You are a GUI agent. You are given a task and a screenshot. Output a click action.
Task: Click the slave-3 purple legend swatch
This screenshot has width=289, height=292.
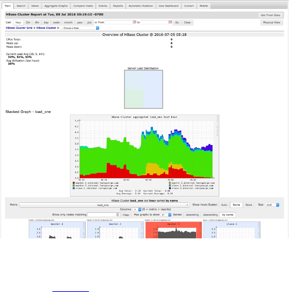point(170,188)
